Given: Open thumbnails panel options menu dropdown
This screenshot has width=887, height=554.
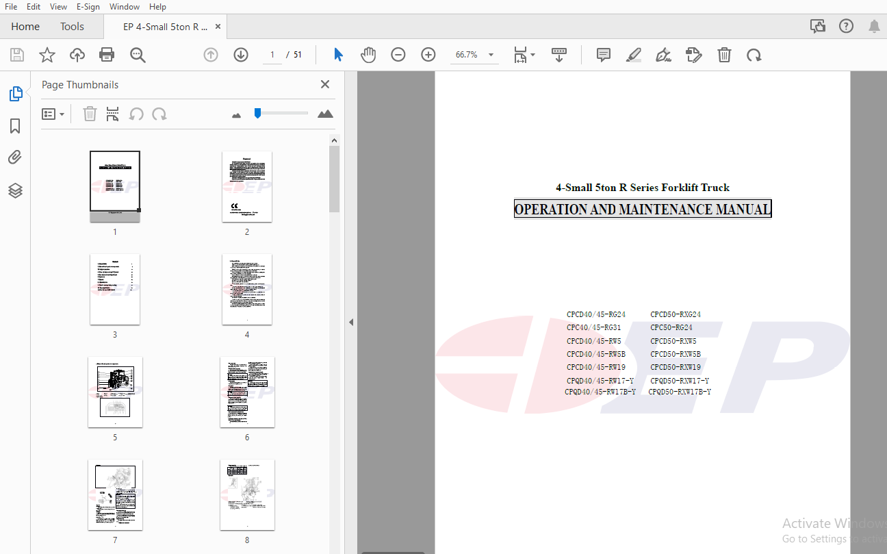Looking at the screenshot, I should tap(53, 114).
